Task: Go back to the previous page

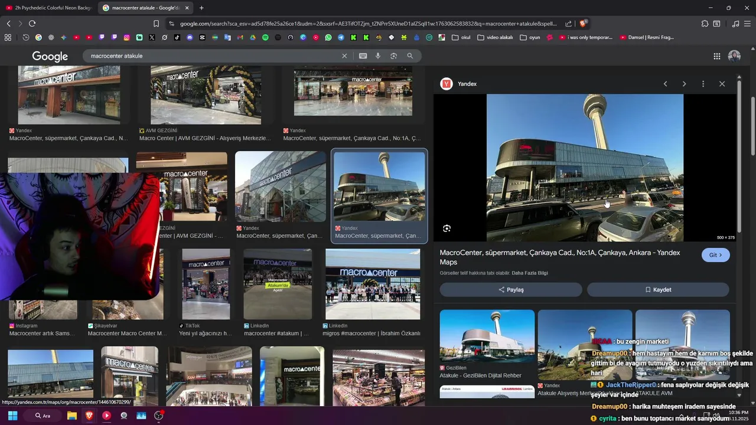Action: click(x=8, y=24)
